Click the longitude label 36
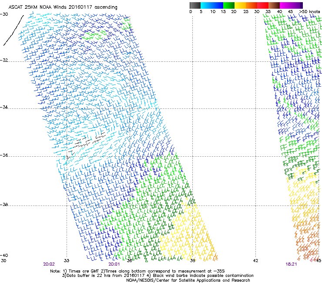The height and width of the screenshot is (283, 322). coord(129,261)
